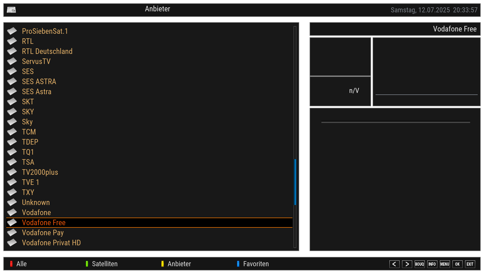The height and width of the screenshot is (272, 484).
Task: Click the folder icon next to SES ASTRA
Action: tap(12, 81)
